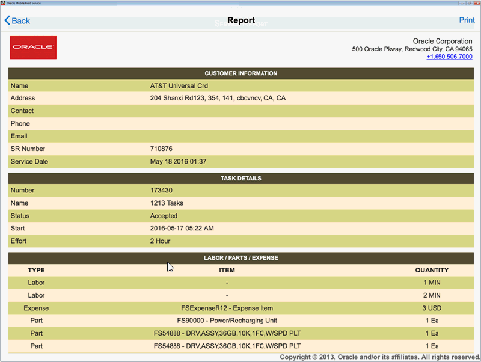The height and width of the screenshot is (362, 481).
Task: Click the SR Number row label
Action: click(x=28, y=149)
